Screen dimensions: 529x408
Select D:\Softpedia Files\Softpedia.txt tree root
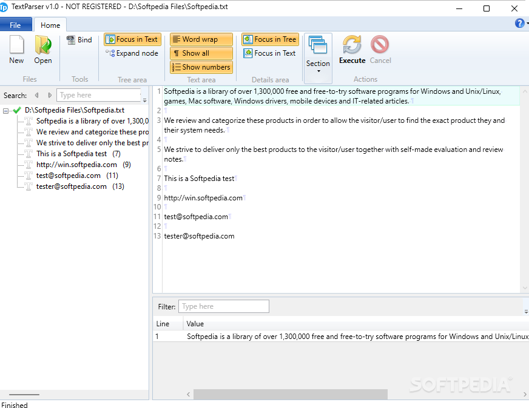point(74,110)
